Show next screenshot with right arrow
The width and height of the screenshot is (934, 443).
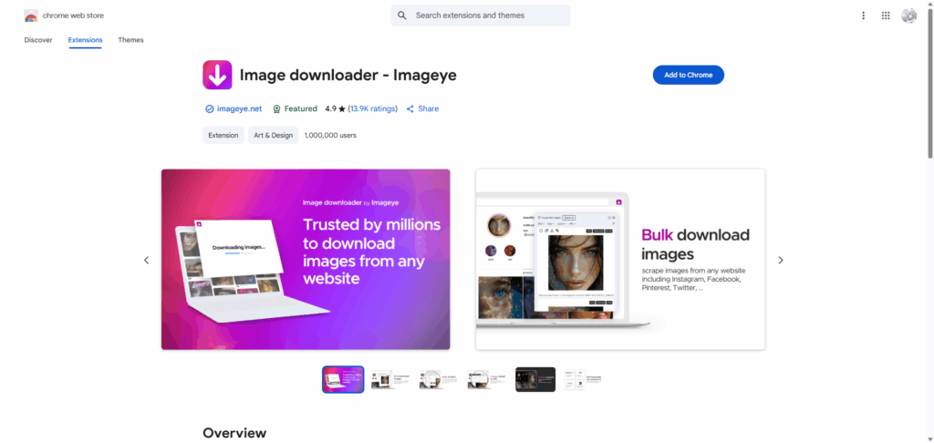781,260
